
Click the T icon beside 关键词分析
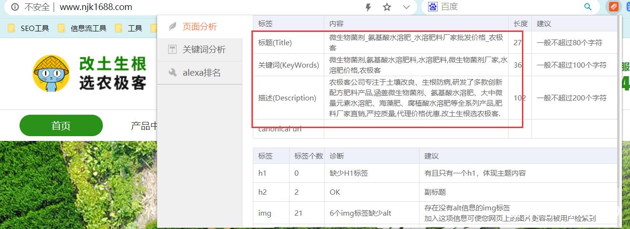(x=173, y=50)
